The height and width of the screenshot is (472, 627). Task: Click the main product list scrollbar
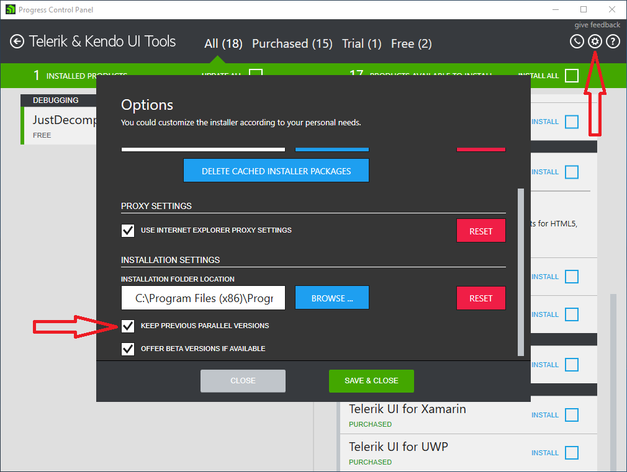click(613, 381)
